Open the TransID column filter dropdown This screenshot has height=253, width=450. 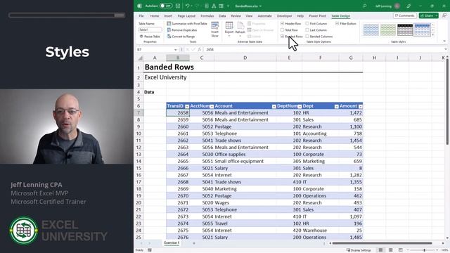pyautogui.click(x=187, y=106)
